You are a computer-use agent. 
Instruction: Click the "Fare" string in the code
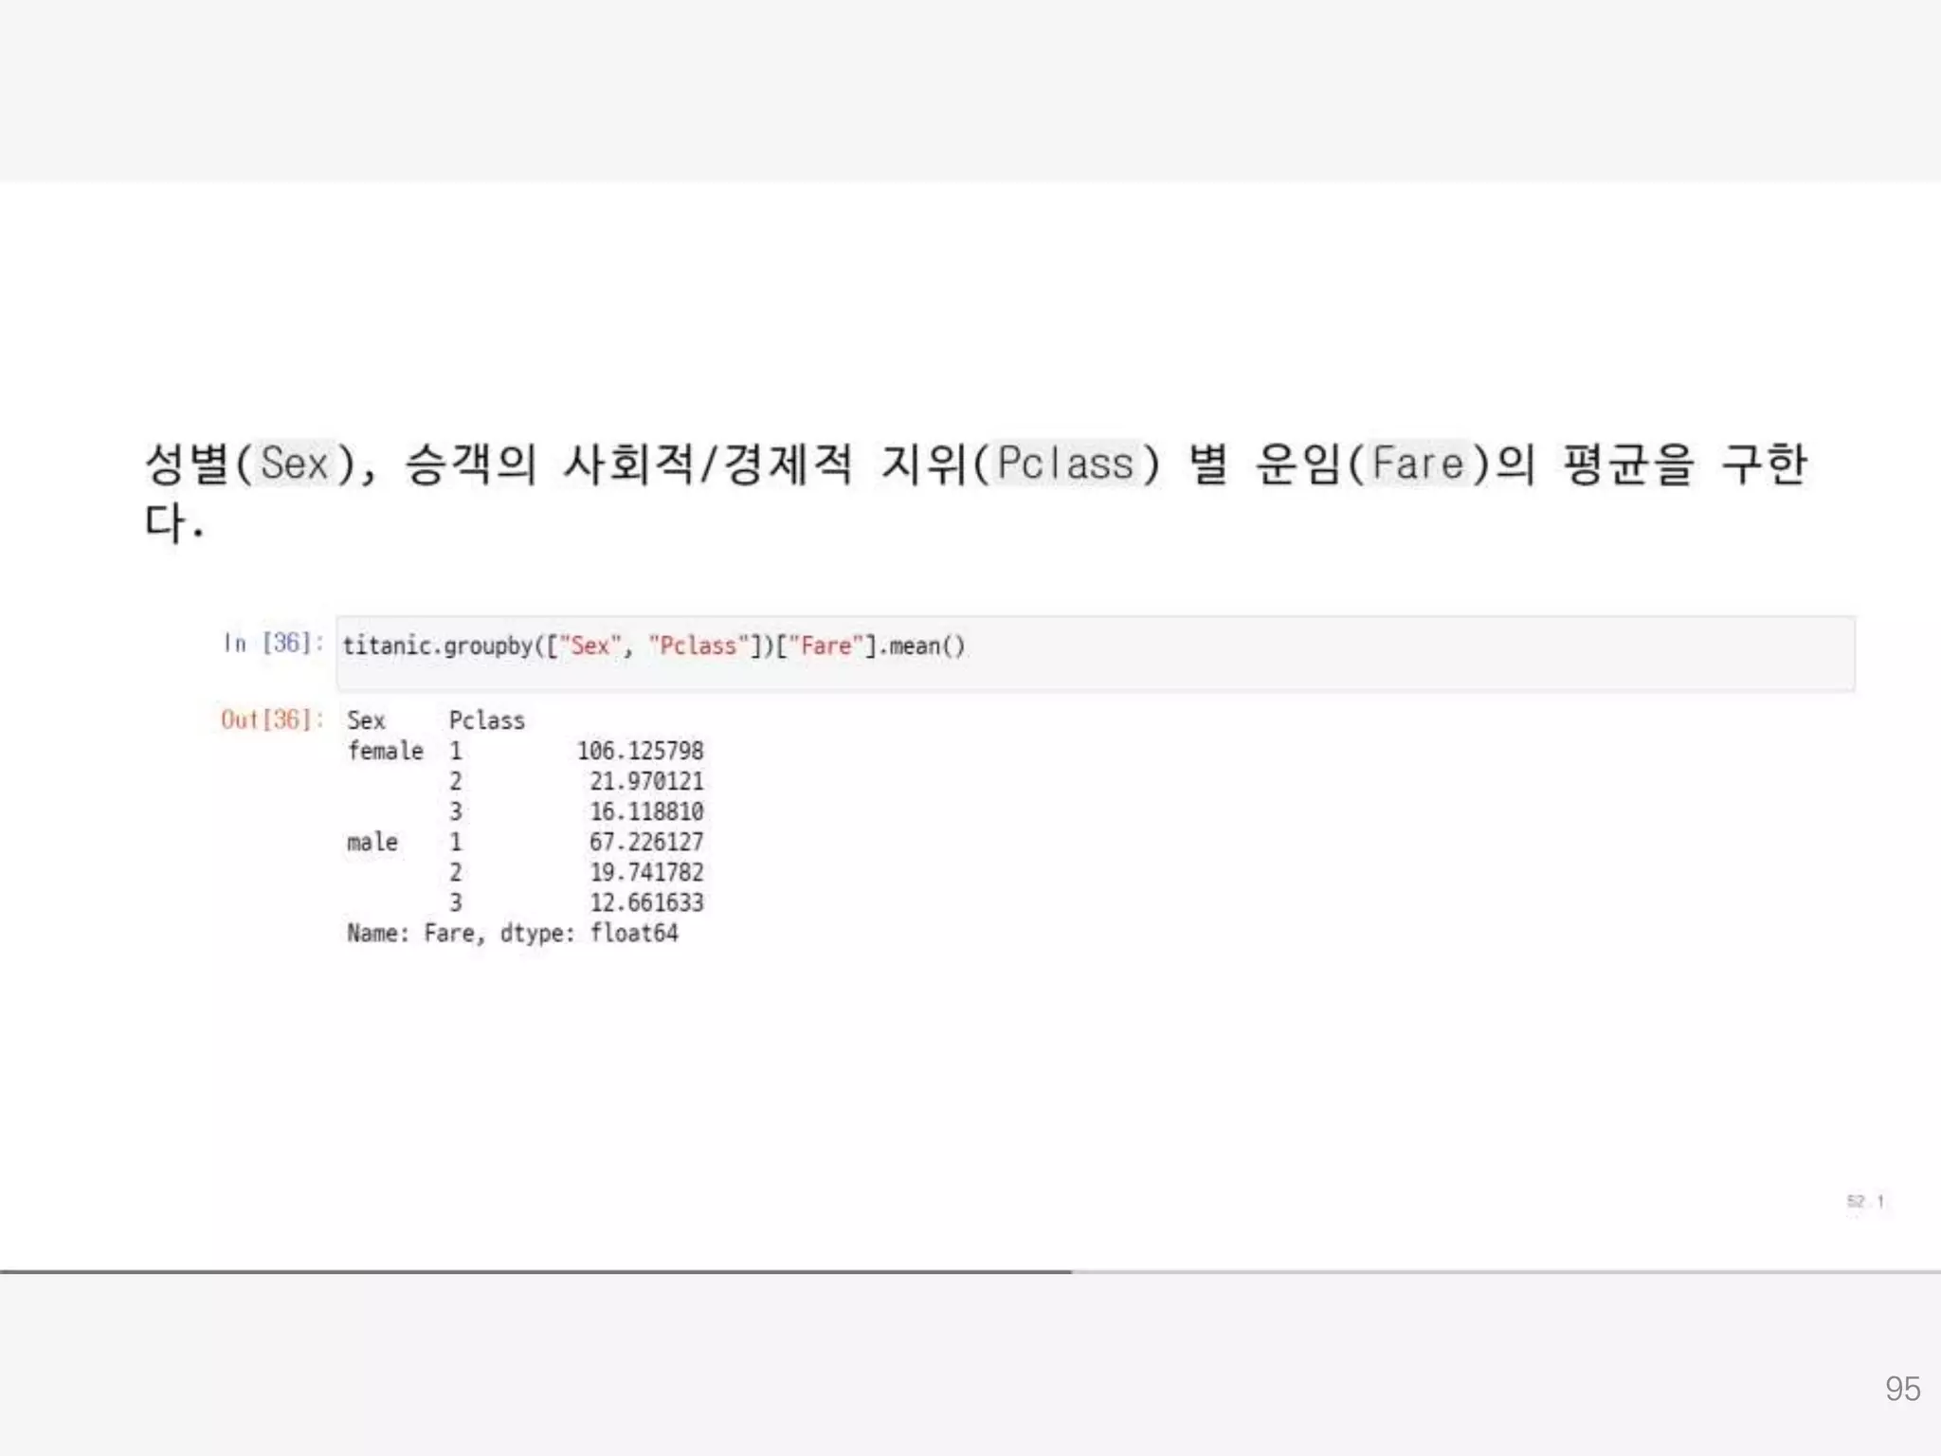pyautogui.click(x=825, y=646)
